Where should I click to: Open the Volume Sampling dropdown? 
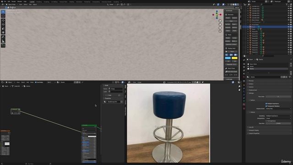pos(278,116)
